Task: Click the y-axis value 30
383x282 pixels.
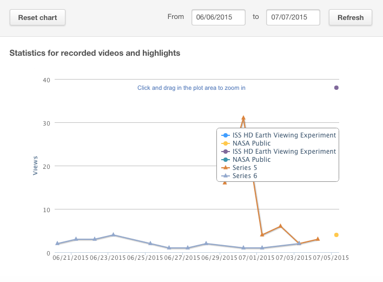Action: 47,123
